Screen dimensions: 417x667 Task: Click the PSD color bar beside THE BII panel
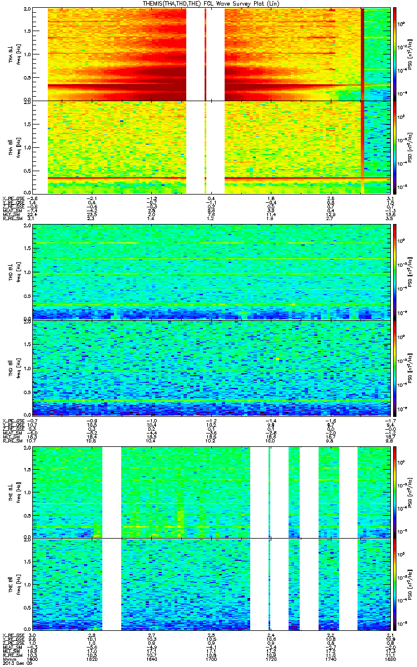(x=395, y=585)
